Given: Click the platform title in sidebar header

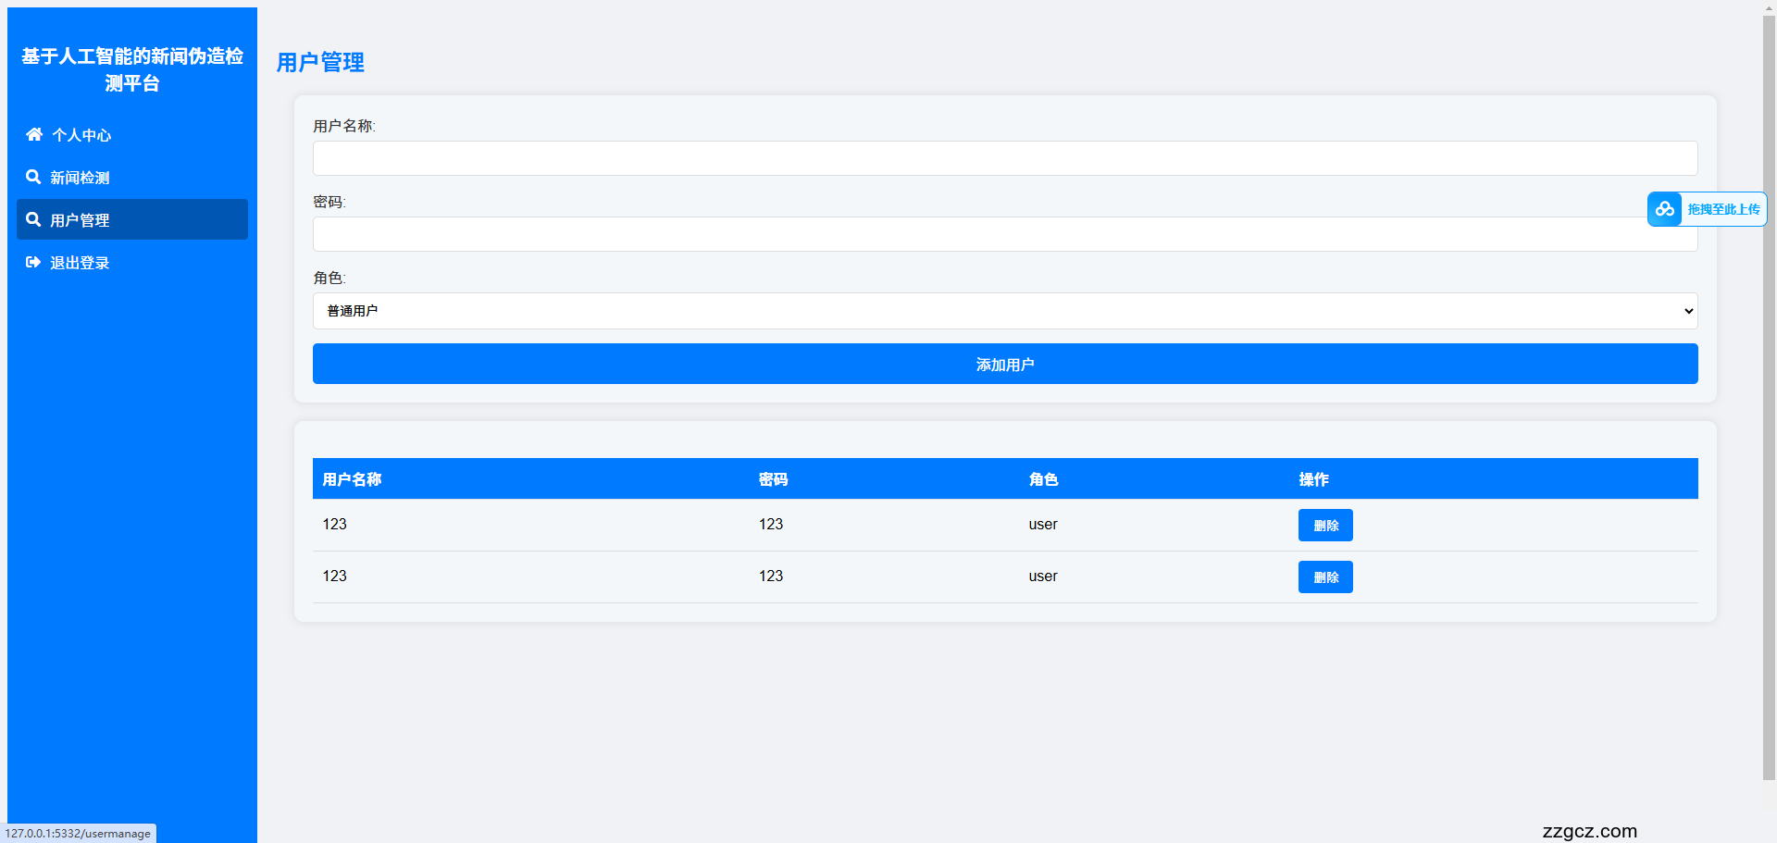Looking at the screenshot, I should pos(132,69).
